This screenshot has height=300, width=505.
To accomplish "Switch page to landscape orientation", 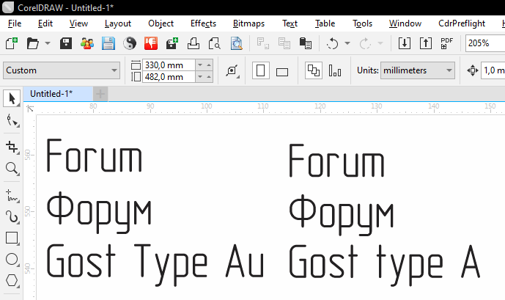I will pyautogui.click(x=282, y=71).
